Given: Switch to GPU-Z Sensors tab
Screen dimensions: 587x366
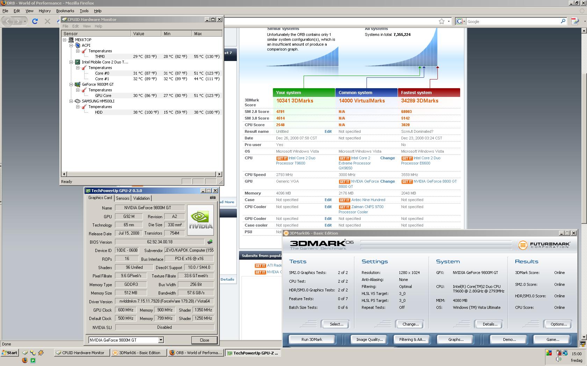Looking at the screenshot, I should [x=123, y=198].
